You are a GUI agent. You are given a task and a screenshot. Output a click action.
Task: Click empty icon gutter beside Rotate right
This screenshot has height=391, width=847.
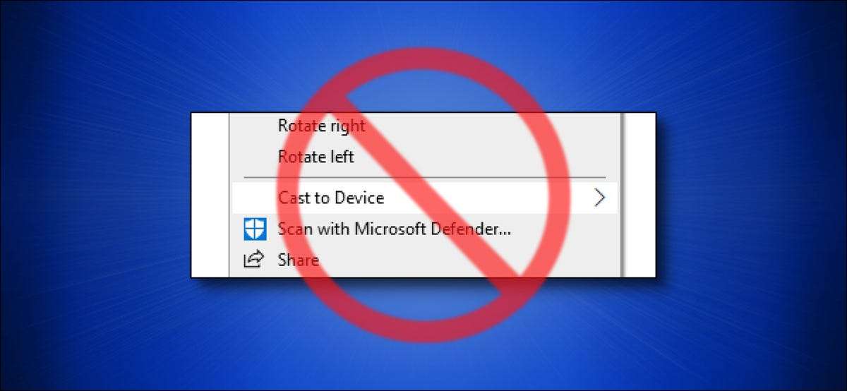pos(254,126)
